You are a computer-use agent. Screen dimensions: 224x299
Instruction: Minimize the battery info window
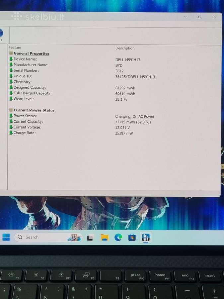pos(185,17)
